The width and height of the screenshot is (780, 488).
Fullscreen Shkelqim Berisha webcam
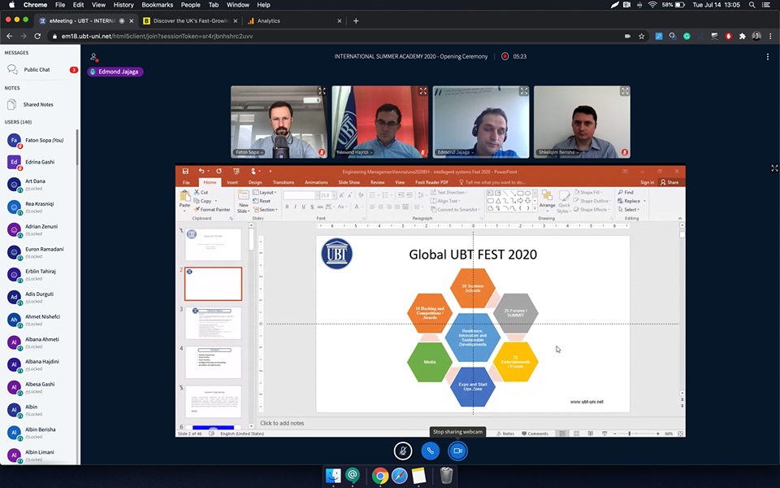click(x=625, y=91)
